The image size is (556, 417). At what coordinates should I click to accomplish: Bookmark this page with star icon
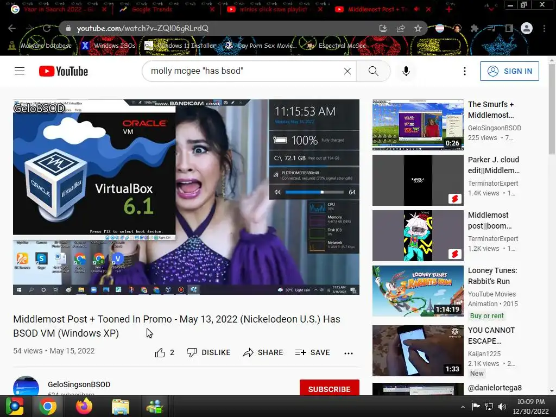tap(418, 28)
